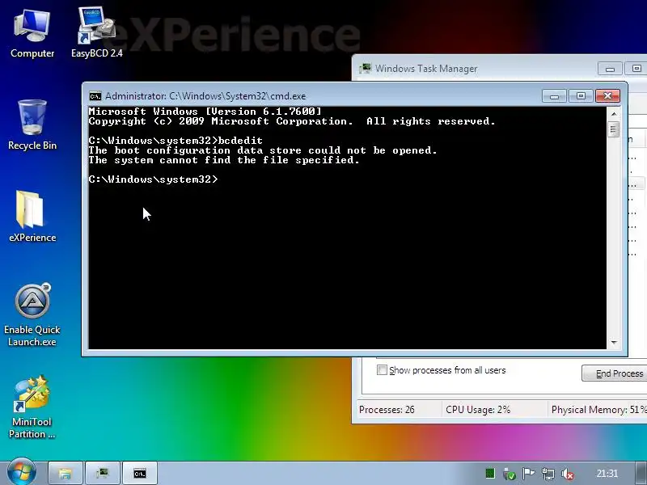The height and width of the screenshot is (485, 647).
Task: Close the cmd.exe window
Action: pos(607,96)
